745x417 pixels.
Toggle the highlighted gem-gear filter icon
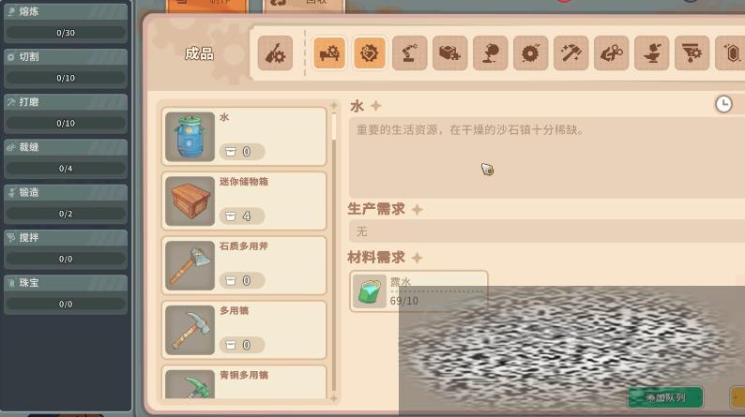[x=370, y=53]
